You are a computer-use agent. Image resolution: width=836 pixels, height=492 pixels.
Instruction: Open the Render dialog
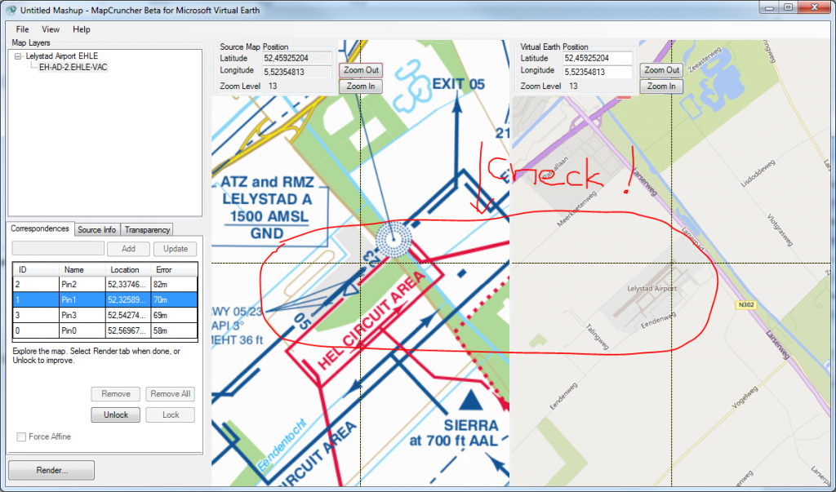click(x=51, y=470)
